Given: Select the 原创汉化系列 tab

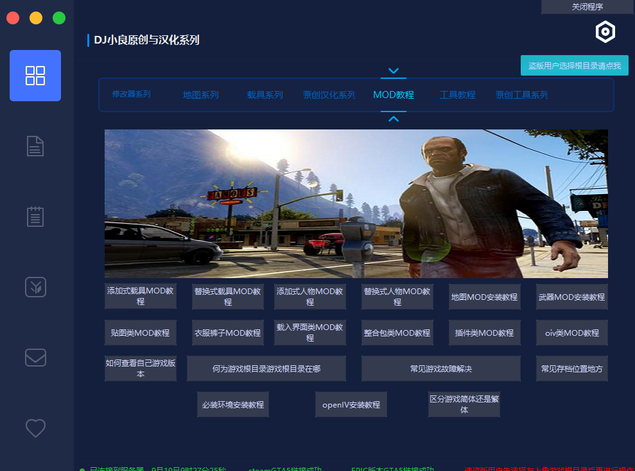Looking at the screenshot, I should pyautogui.click(x=329, y=95).
